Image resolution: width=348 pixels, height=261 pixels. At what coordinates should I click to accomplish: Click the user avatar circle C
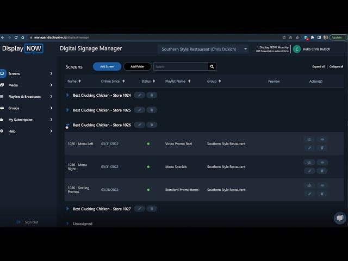(x=297, y=49)
